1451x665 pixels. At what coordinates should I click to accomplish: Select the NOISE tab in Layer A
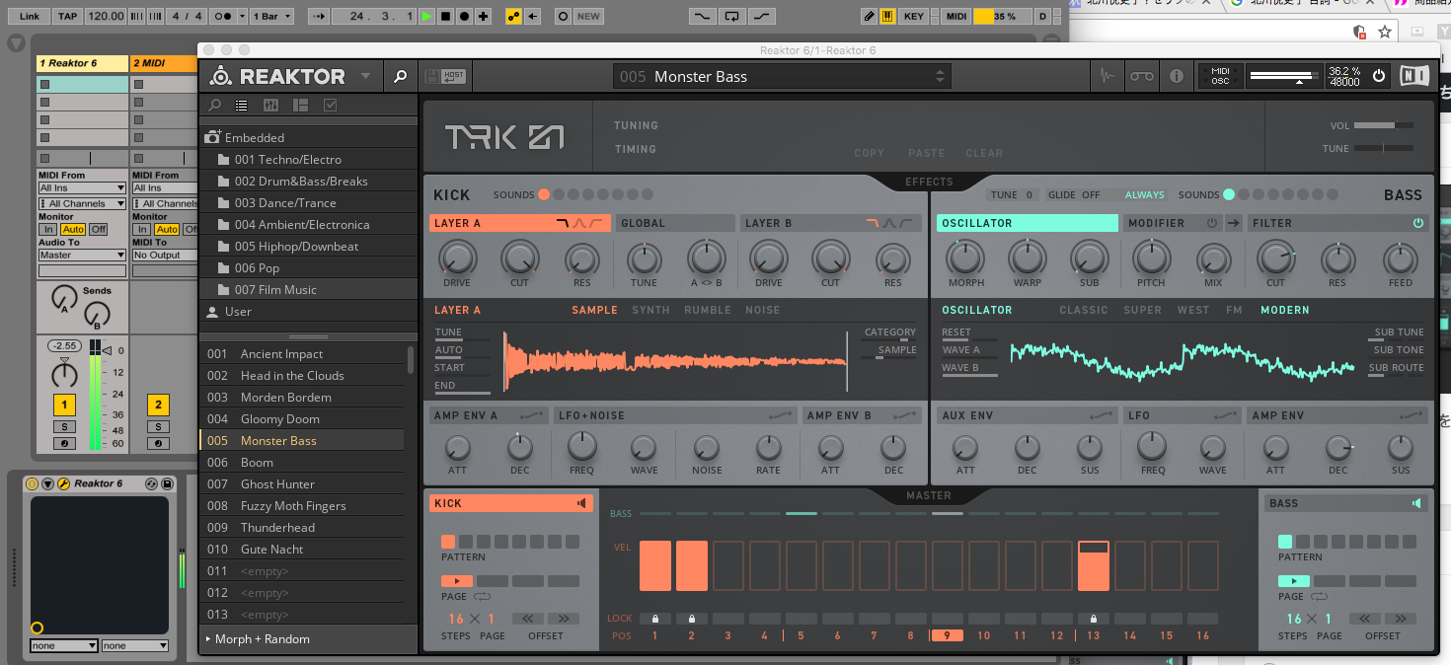762,310
